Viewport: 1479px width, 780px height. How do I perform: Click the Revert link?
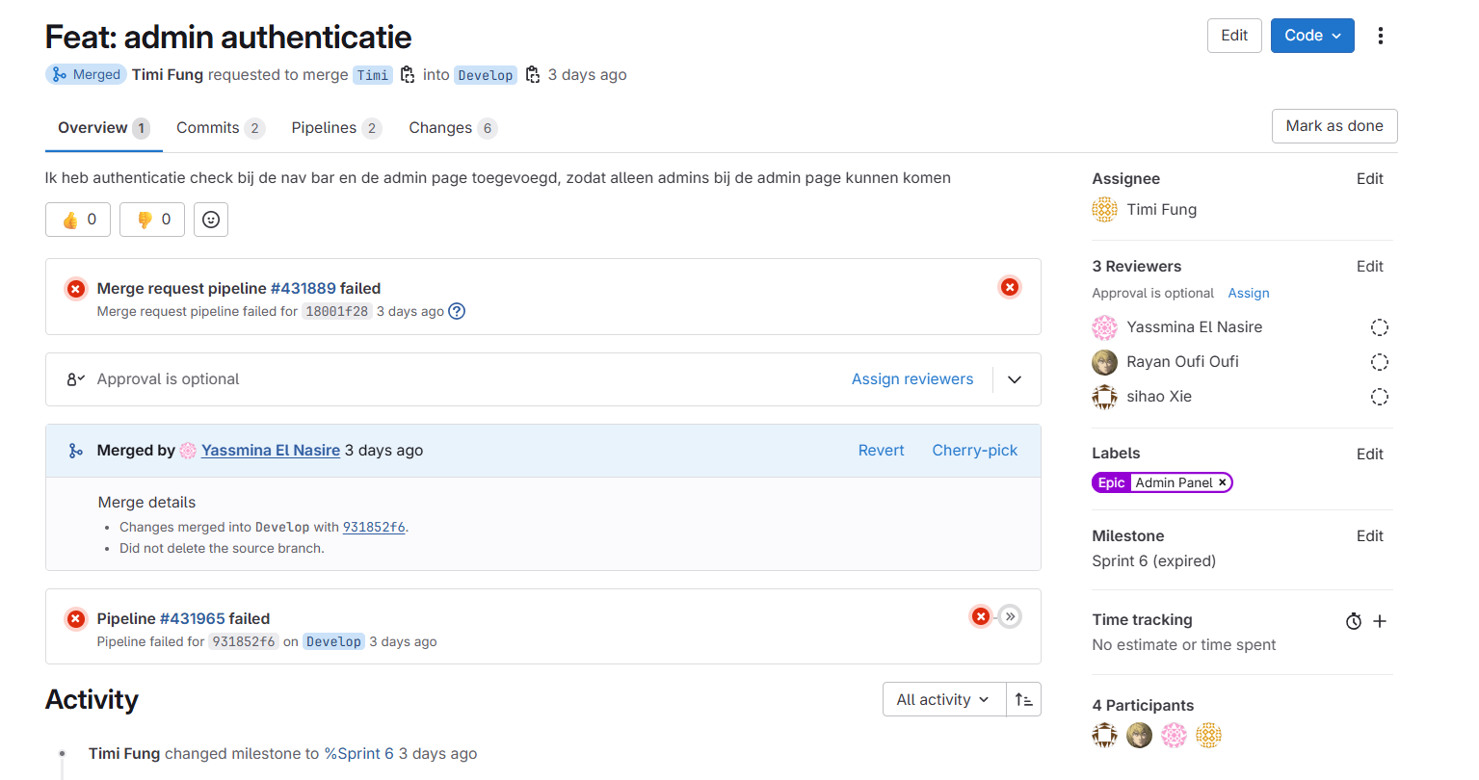(x=881, y=451)
